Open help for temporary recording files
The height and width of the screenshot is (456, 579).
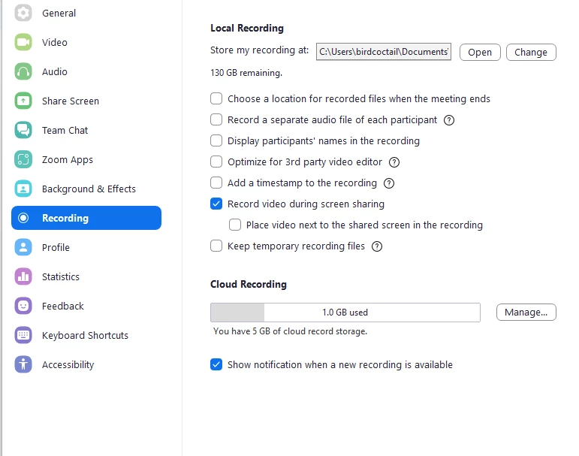coord(377,246)
